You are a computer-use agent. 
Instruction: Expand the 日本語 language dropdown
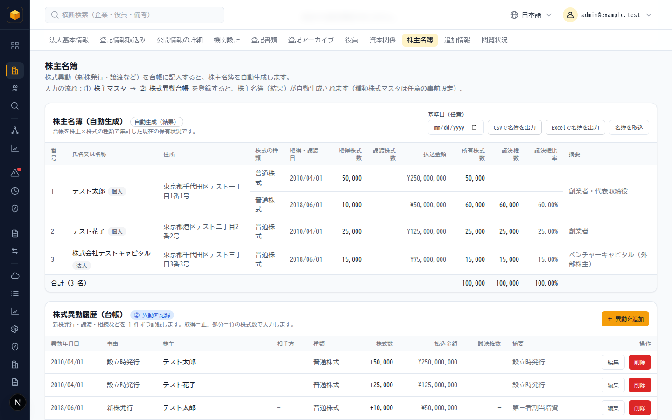531,15
